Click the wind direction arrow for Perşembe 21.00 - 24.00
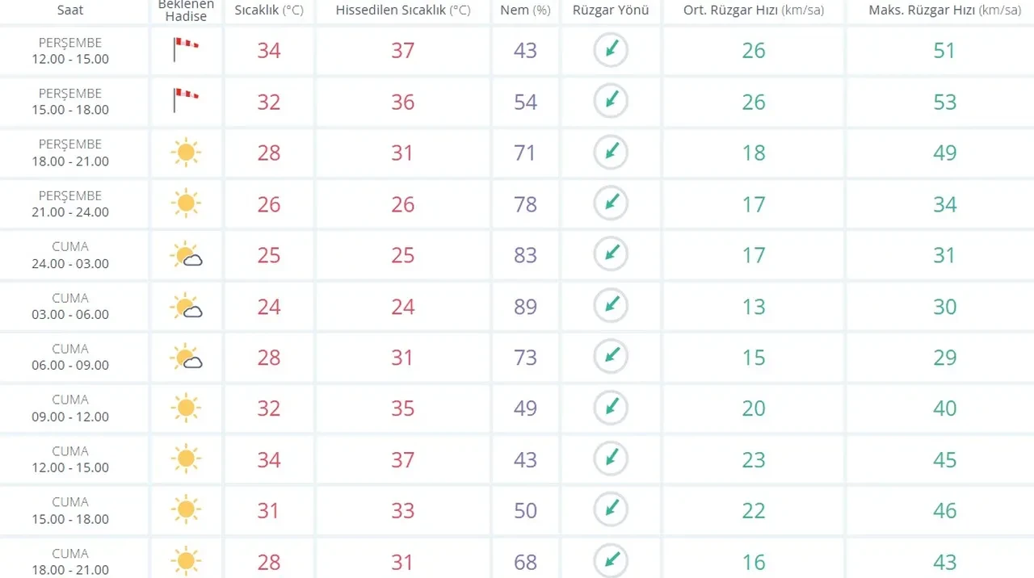The image size is (1034, 578). tap(611, 203)
